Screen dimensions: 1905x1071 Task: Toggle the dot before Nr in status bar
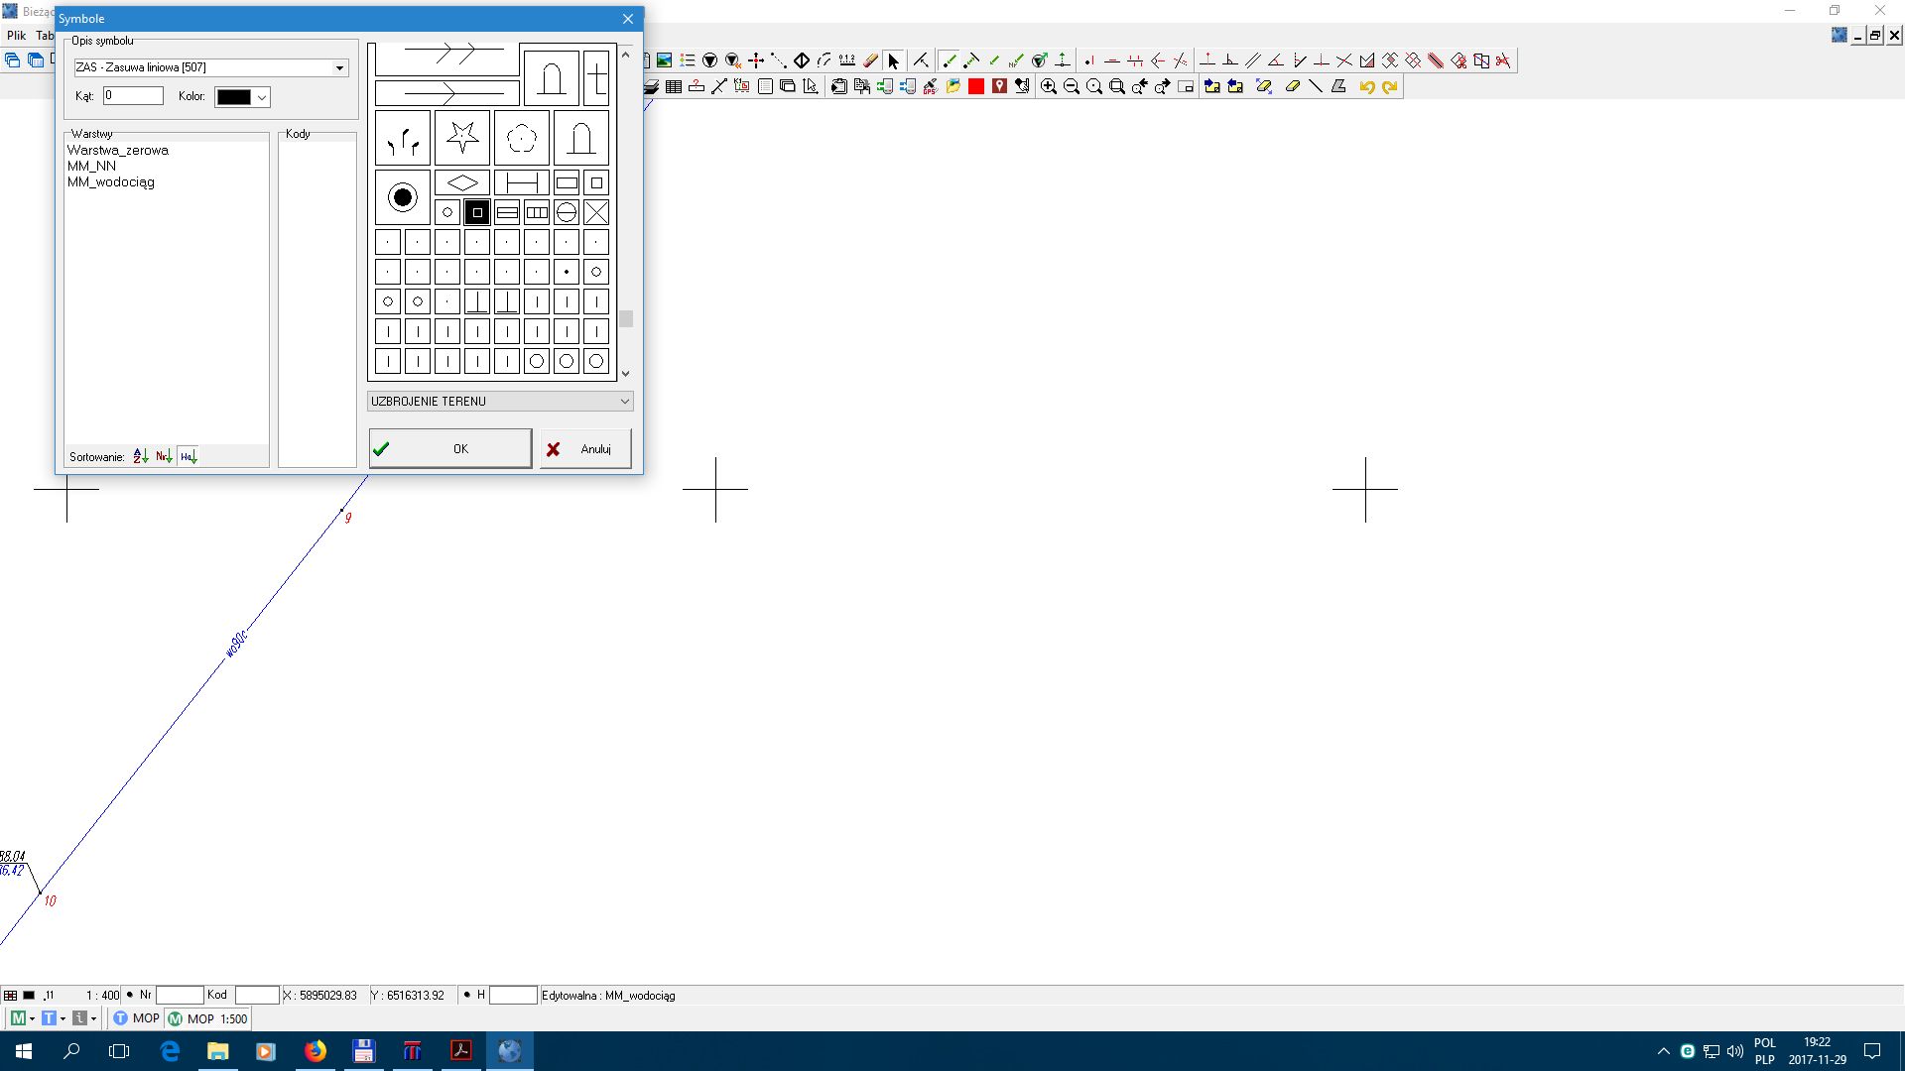tap(129, 995)
